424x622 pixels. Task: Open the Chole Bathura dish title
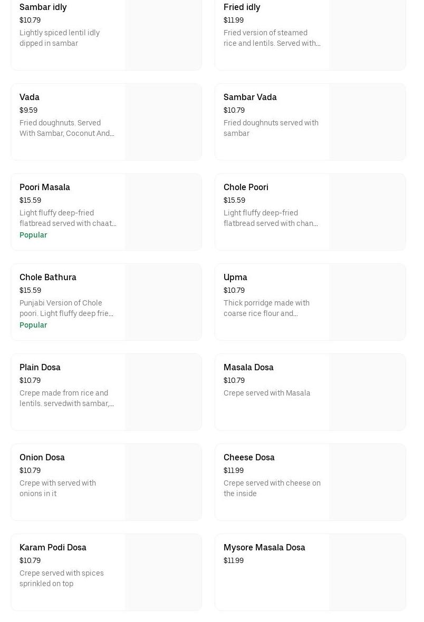(48, 277)
